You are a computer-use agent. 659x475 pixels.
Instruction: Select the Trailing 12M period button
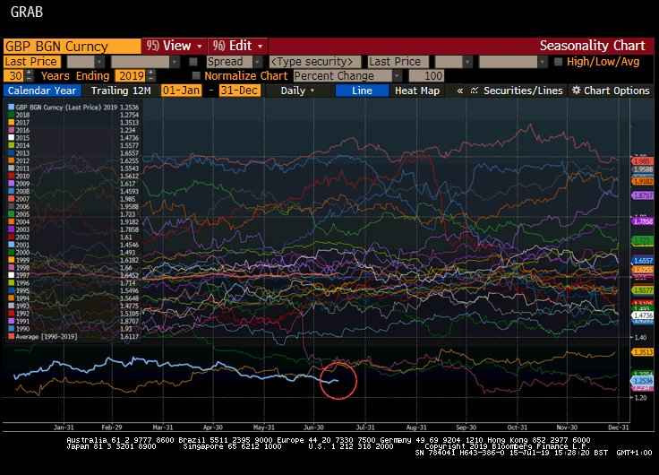121,91
